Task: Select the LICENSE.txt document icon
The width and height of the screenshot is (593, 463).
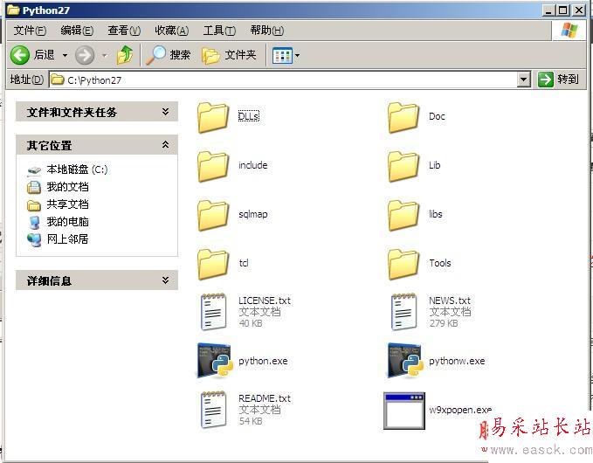Action: coord(214,312)
